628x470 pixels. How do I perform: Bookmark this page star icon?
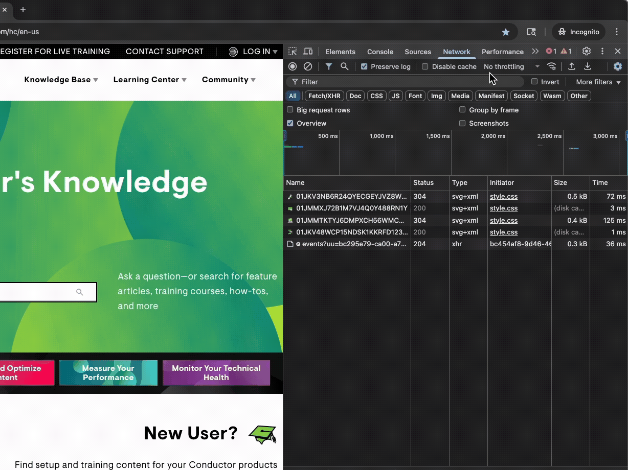coord(506,32)
